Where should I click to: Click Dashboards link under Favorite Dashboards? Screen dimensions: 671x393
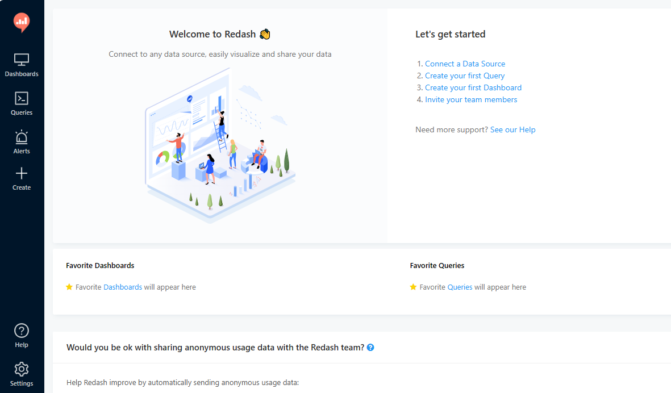(123, 287)
